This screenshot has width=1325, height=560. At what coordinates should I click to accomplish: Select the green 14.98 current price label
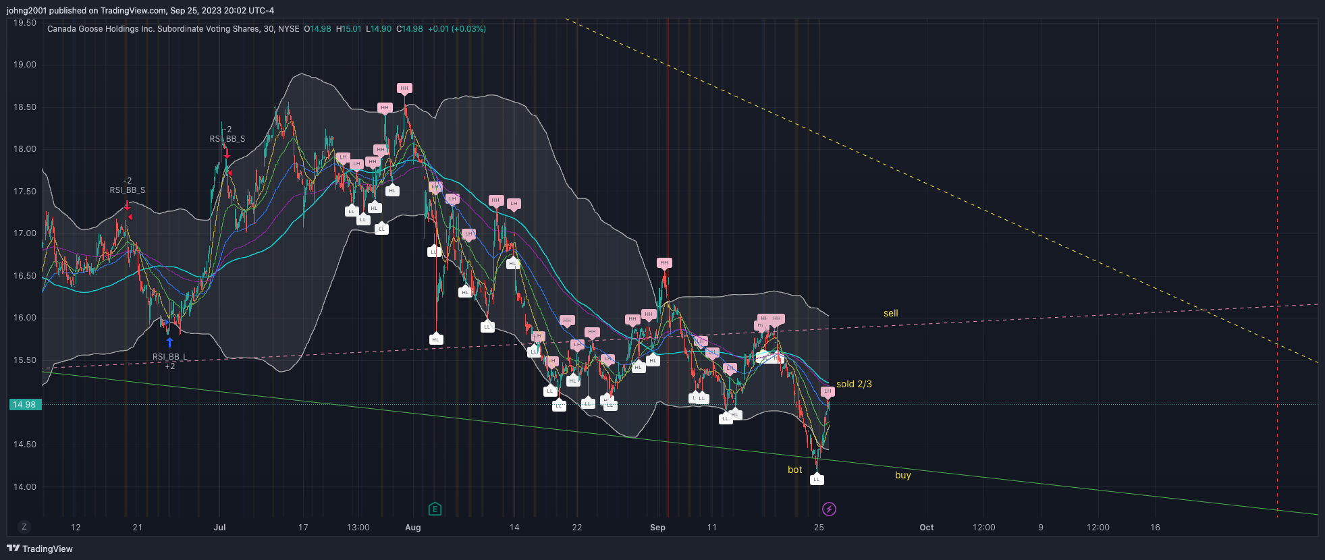click(x=26, y=405)
